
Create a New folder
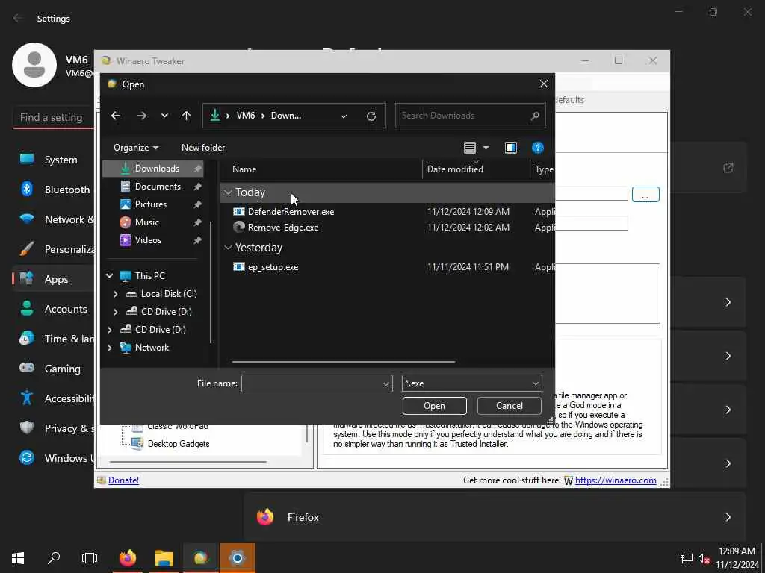tap(203, 148)
